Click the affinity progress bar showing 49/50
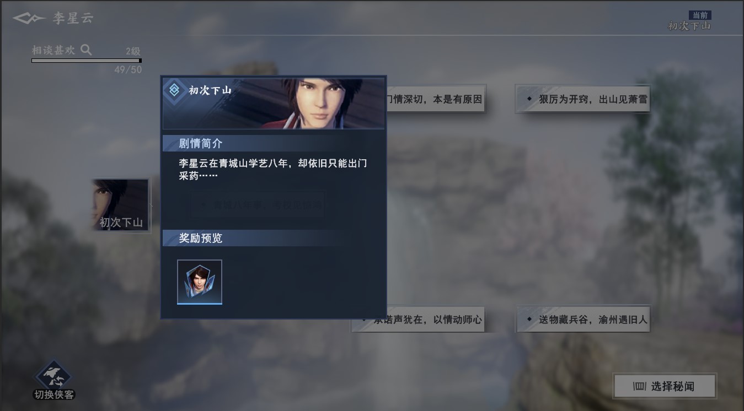Viewport: 744px width, 411px height. coord(87,61)
